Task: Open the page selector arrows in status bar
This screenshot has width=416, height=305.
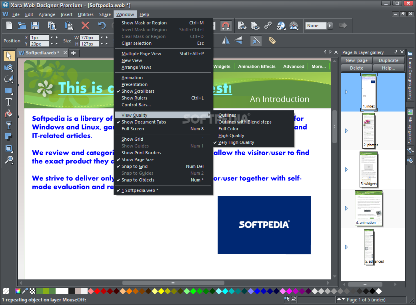Action: pos(341,299)
